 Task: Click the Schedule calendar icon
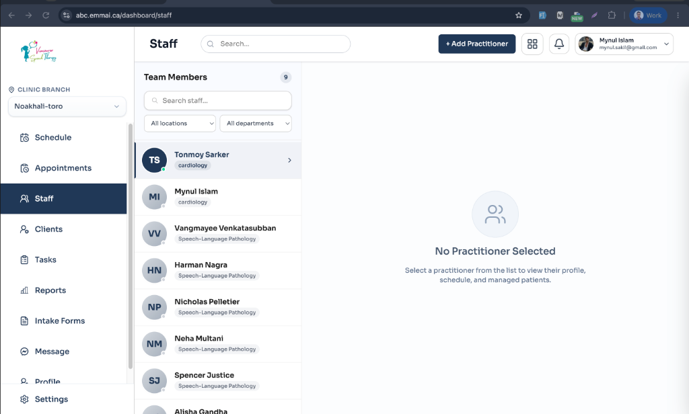pyautogui.click(x=25, y=138)
